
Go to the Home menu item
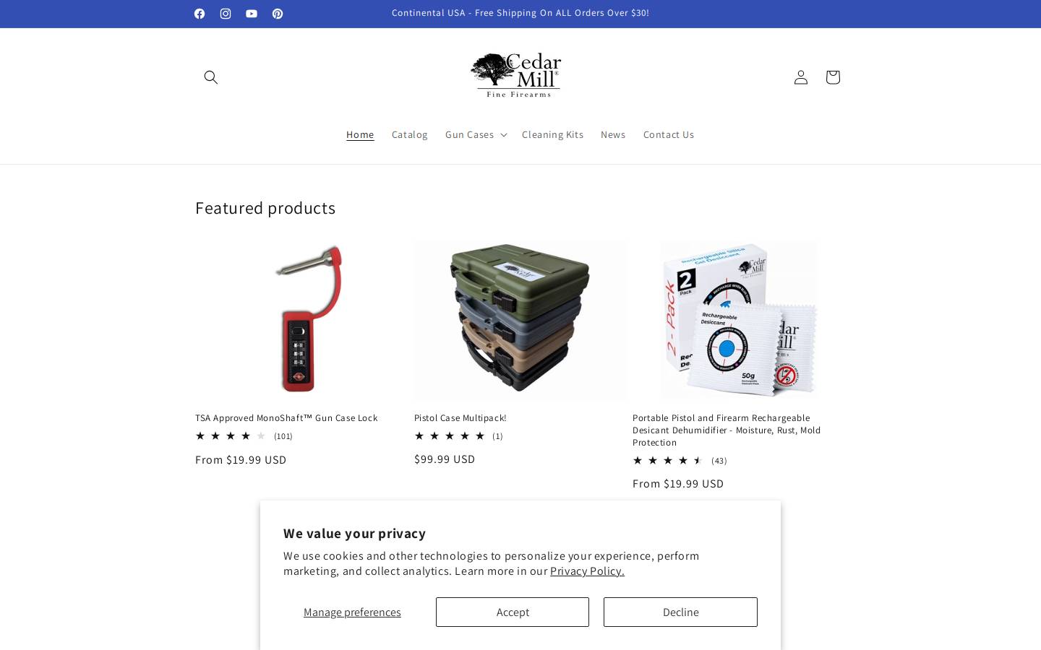tap(360, 134)
